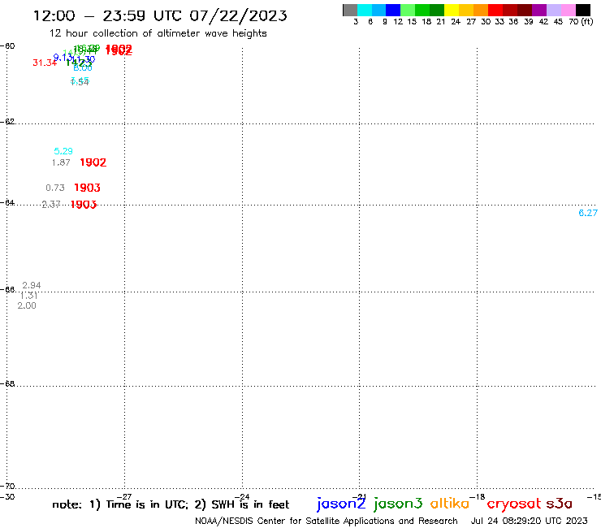Click the altika legend label

point(450,504)
